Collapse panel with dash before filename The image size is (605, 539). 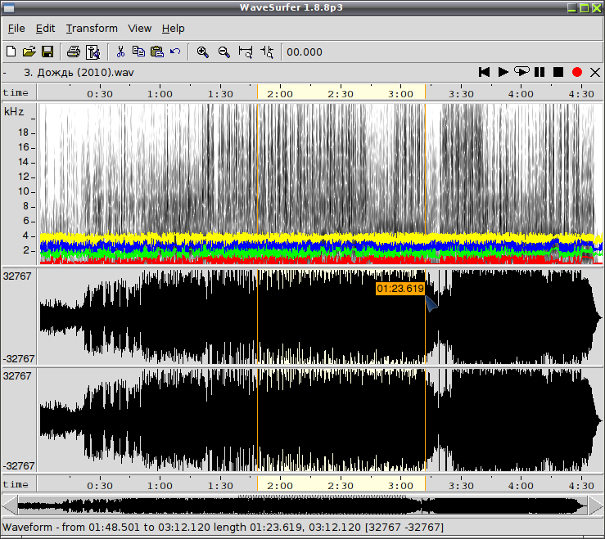pyautogui.click(x=4, y=73)
